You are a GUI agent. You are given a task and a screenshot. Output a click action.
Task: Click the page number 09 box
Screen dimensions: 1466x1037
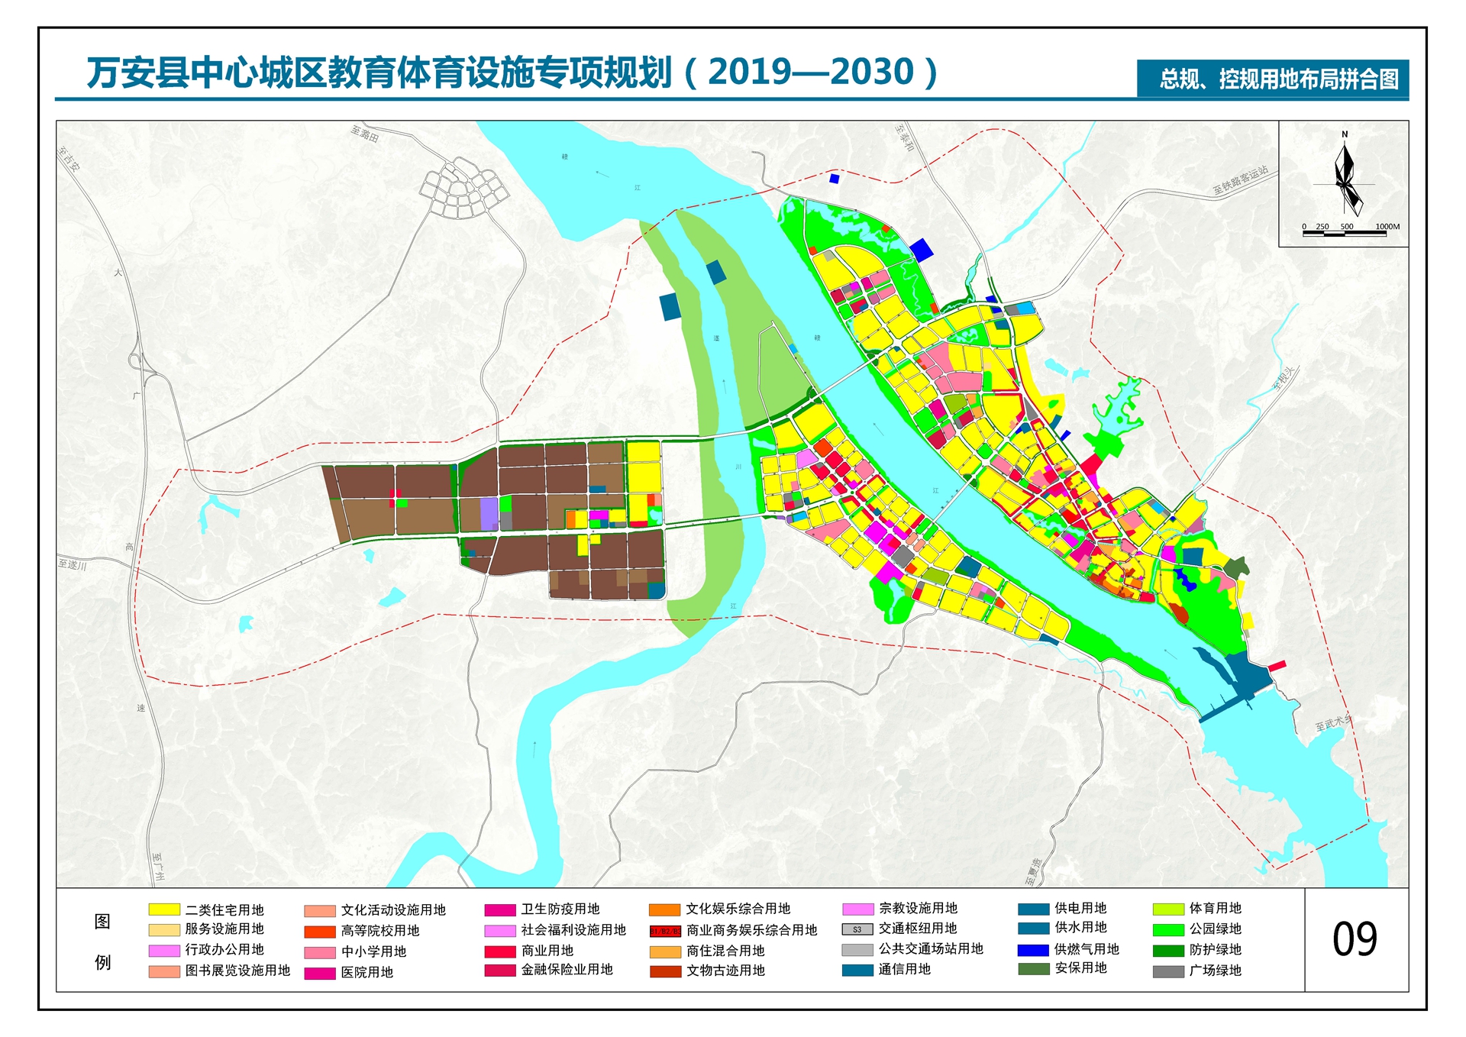pyautogui.click(x=1356, y=939)
